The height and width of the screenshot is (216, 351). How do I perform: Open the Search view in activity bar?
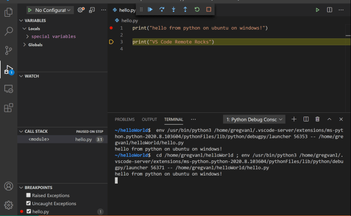(9, 31)
